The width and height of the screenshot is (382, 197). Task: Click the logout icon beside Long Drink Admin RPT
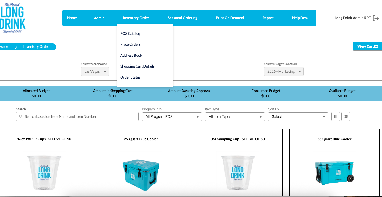click(x=376, y=18)
